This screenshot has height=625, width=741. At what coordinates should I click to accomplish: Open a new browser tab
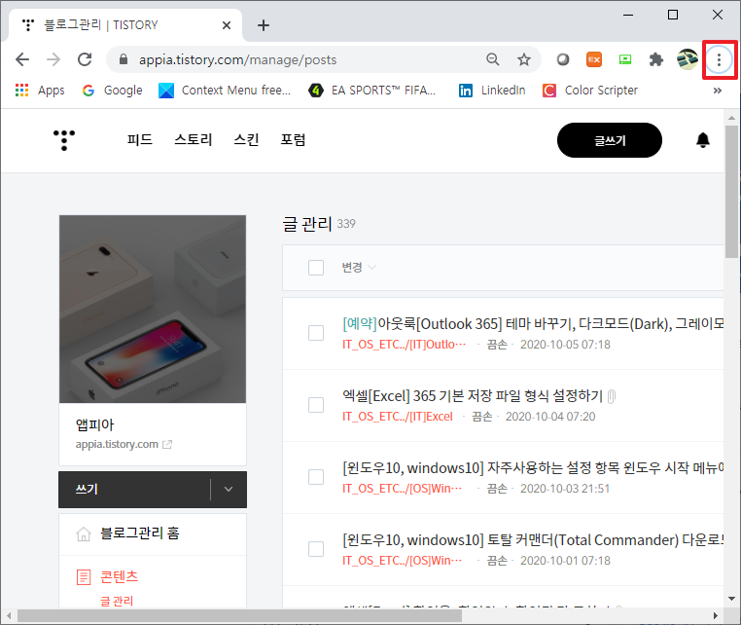click(264, 25)
